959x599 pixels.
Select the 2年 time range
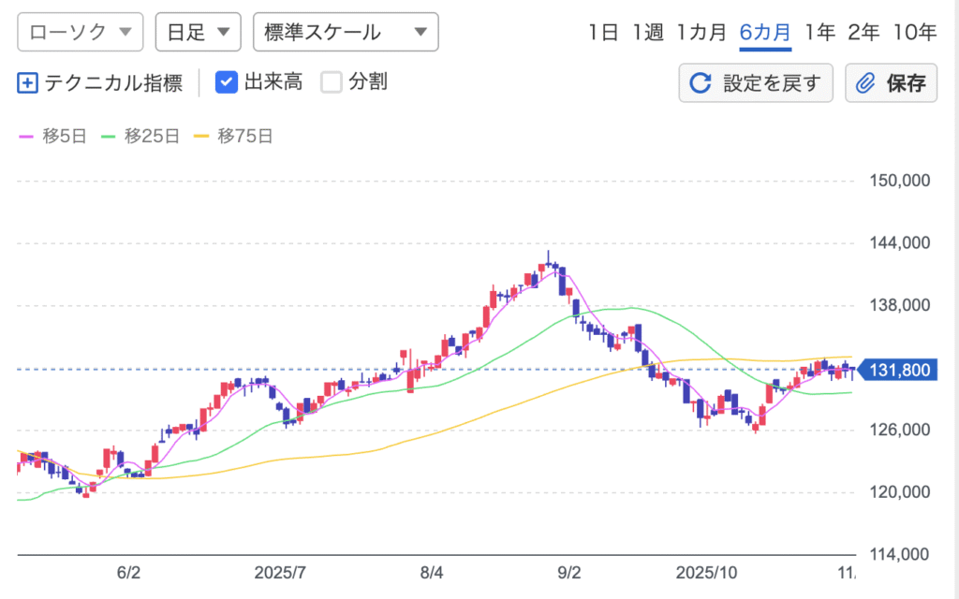tap(863, 32)
